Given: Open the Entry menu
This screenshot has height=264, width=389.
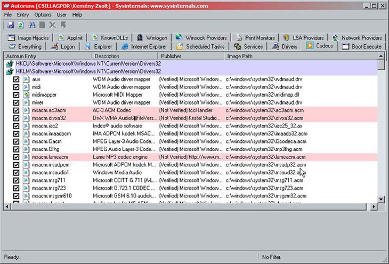Looking at the screenshot, I should coord(23,14).
